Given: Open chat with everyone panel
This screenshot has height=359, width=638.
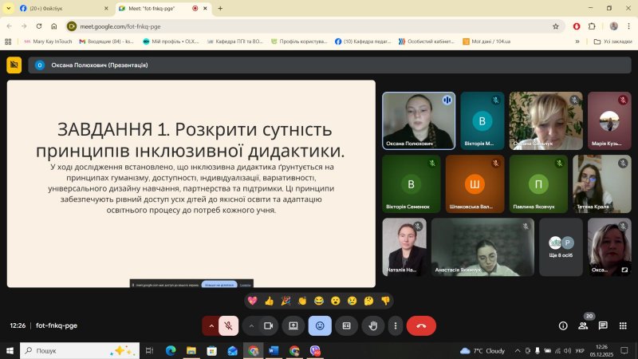Looking at the screenshot, I should (x=603, y=325).
